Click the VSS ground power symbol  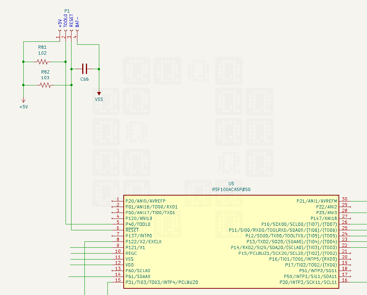pyautogui.click(x=99, y=94)
